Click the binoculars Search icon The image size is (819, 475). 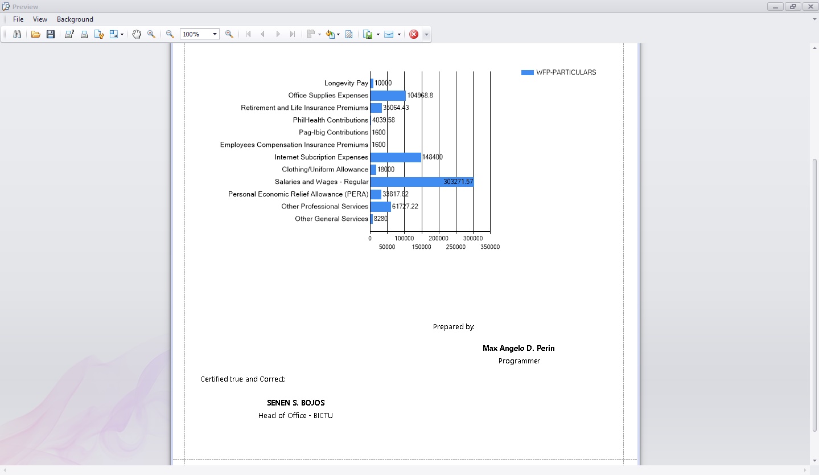[17, 34]
